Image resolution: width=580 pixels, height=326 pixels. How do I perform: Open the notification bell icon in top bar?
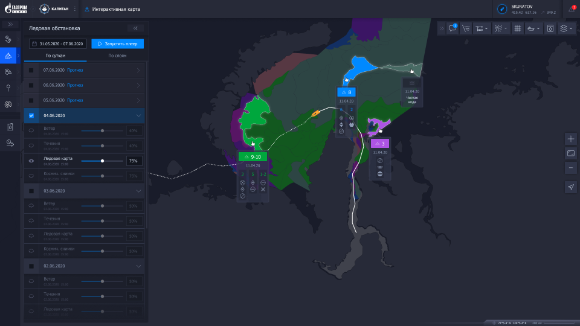[x=572, y=9]
